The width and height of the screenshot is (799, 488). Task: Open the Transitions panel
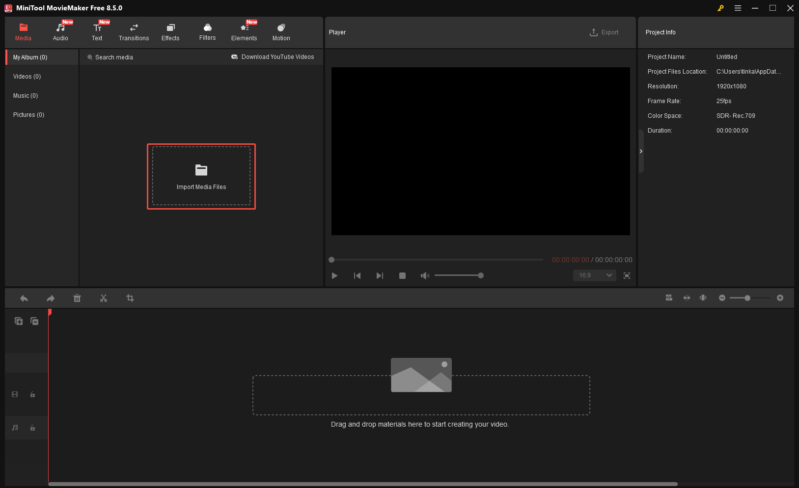(x=134, y=32)
